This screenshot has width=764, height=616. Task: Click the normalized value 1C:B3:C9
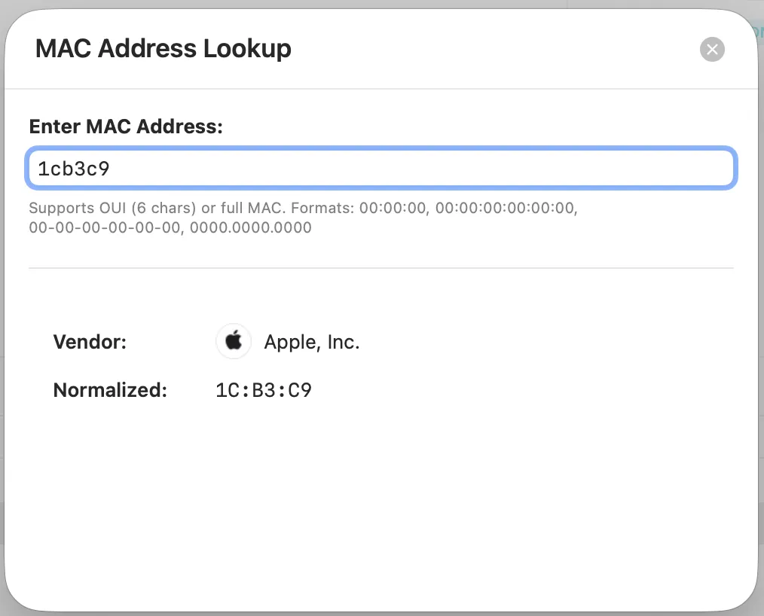(x=264, y=391)
